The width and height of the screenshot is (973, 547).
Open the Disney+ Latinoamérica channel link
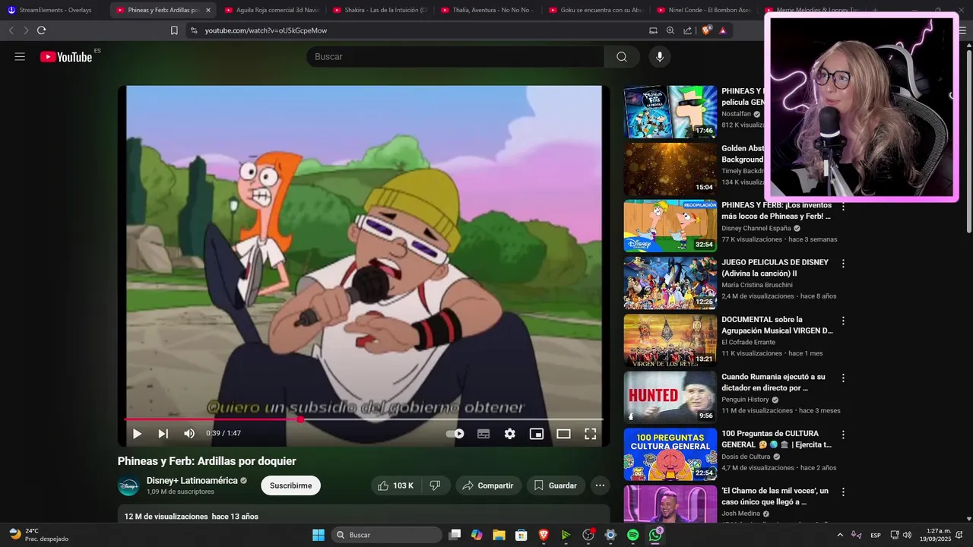[x=192, y=481]
